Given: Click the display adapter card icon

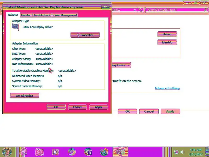Looking at the screenshot, I should pos(15,27).
